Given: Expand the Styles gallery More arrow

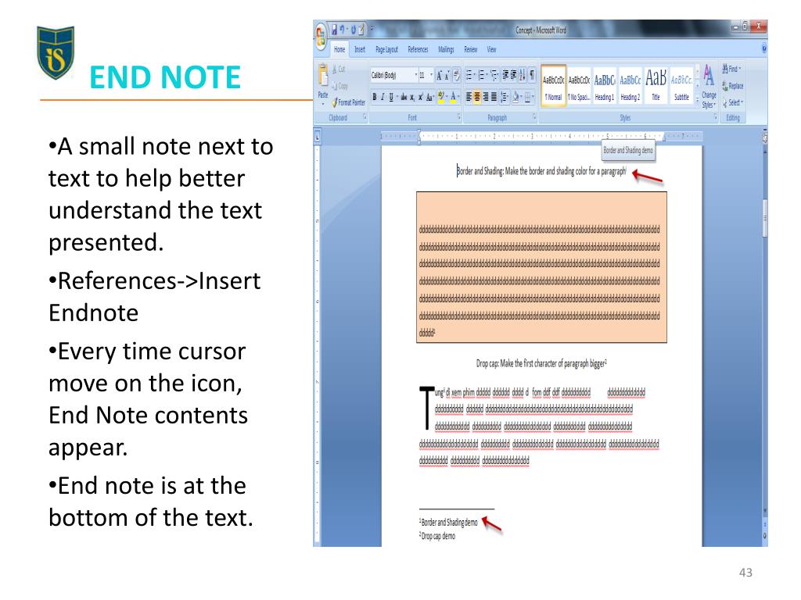Looking at the screenshot, I should [697, 100].
